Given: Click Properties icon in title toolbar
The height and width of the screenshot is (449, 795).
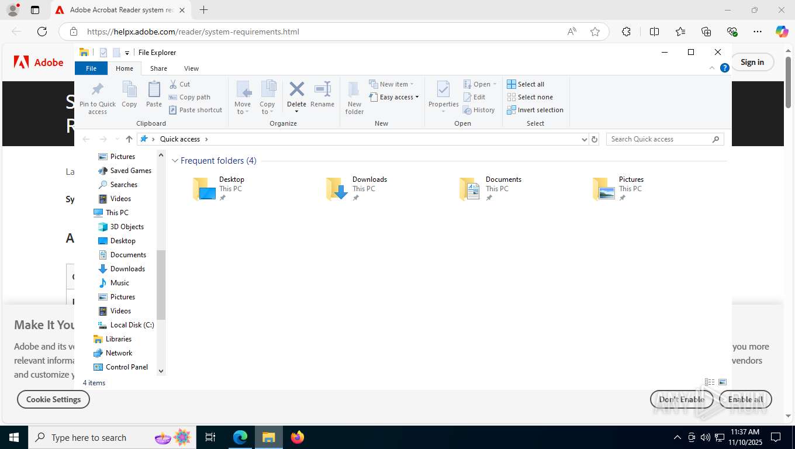Looking at the screenshot, I should click(x=103, y=53).
